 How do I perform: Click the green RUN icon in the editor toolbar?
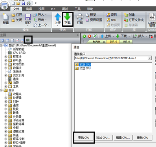point(84,36)
